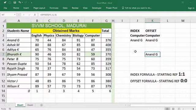Select the Bharath K name cell
The height and width of the screenshot is (110, 196).
19,54
